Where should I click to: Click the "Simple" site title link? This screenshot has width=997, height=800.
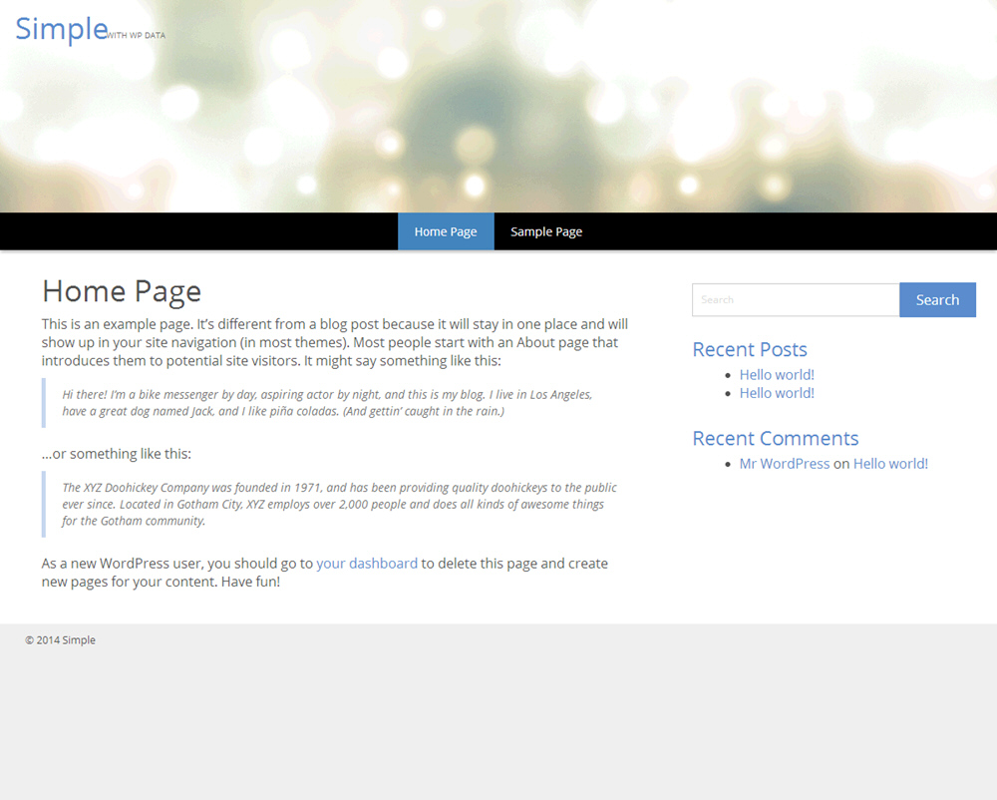(61, 29)
